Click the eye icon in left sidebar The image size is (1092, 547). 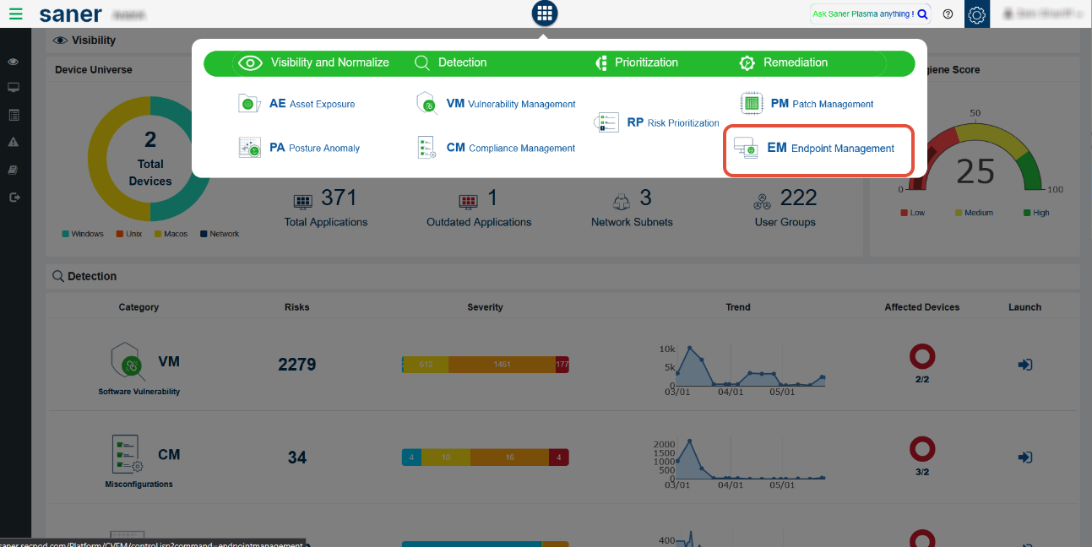point(14,62)
